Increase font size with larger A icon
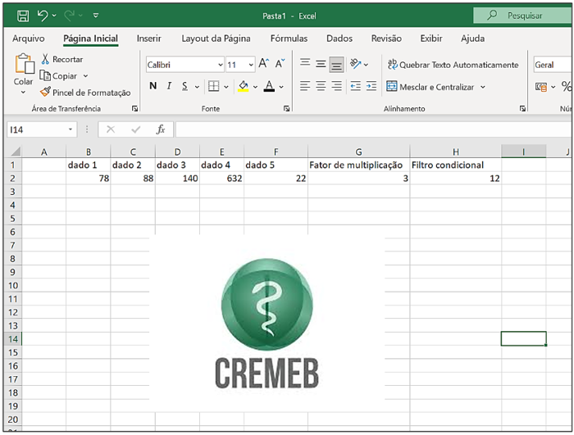Screen dimensions: 574x435 pos(263,64)
